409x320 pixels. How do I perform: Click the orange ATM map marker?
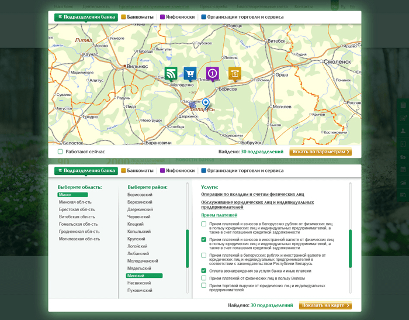(x=235, y=74)
